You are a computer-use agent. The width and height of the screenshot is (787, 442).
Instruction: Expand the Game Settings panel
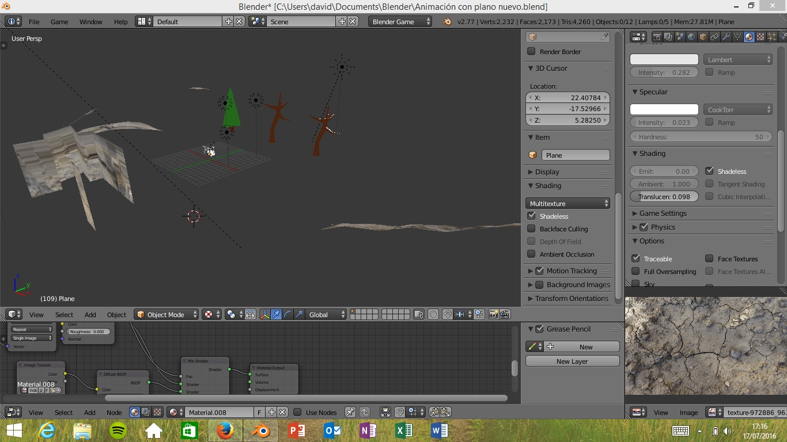(663, 214)
